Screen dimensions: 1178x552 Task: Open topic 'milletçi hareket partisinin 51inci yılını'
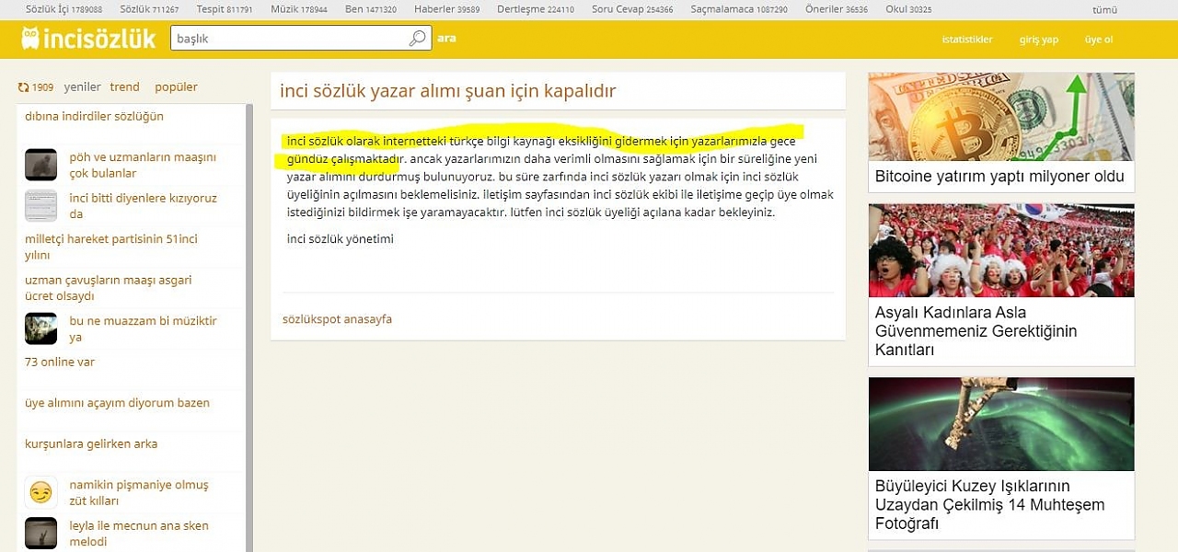111,247
